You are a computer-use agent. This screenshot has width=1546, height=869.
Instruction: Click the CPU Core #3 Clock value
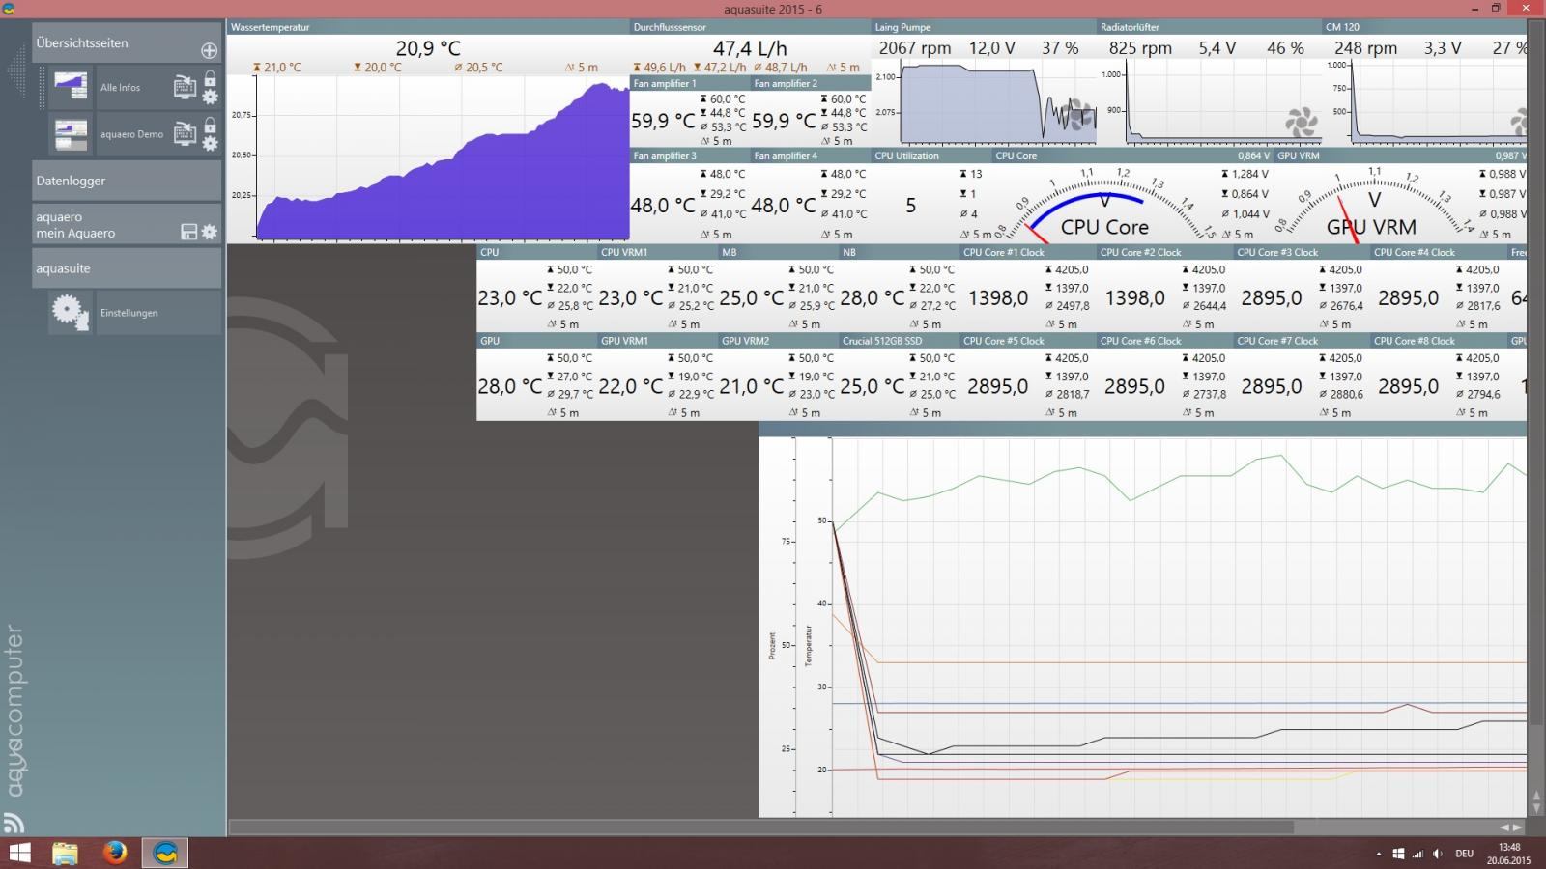[x=1272, y=298]
